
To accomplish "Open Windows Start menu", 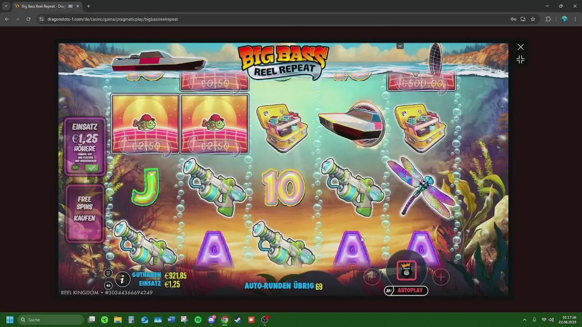I will [x=10, y=320].
